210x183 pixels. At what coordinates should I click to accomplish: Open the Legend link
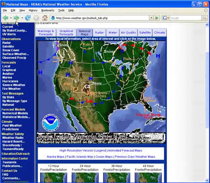[x=101, y=150]
